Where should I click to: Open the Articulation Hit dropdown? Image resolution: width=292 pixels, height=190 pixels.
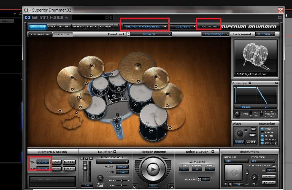click(x=263, y=161)
